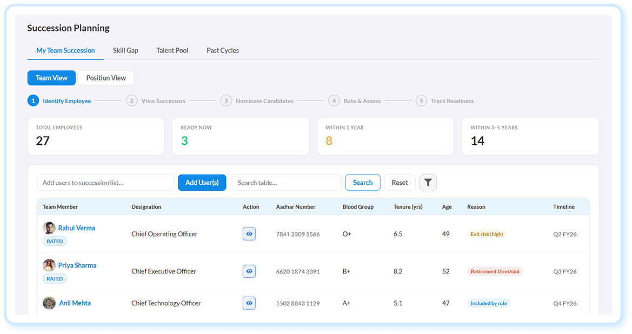Open the filter funnel icon
This screenshot has height=334, width=632.
pos(428,183)
